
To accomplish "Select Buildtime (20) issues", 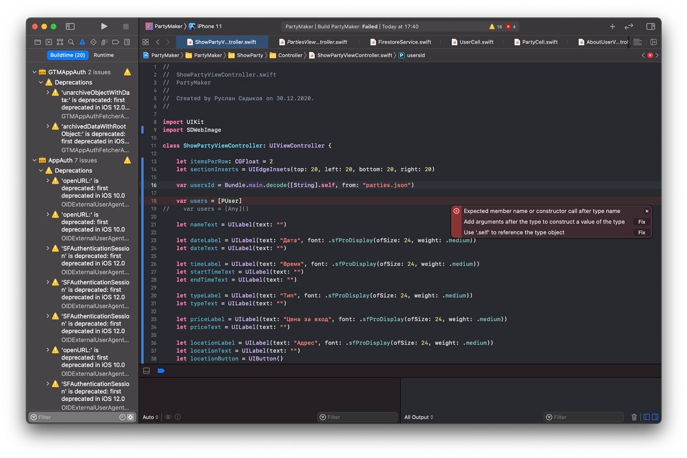I will click(x=68, y=55).
